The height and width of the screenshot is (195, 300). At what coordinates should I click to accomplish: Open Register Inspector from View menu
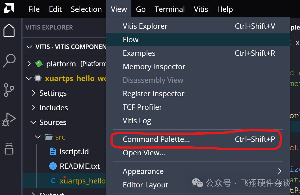[x=198, y=94]
